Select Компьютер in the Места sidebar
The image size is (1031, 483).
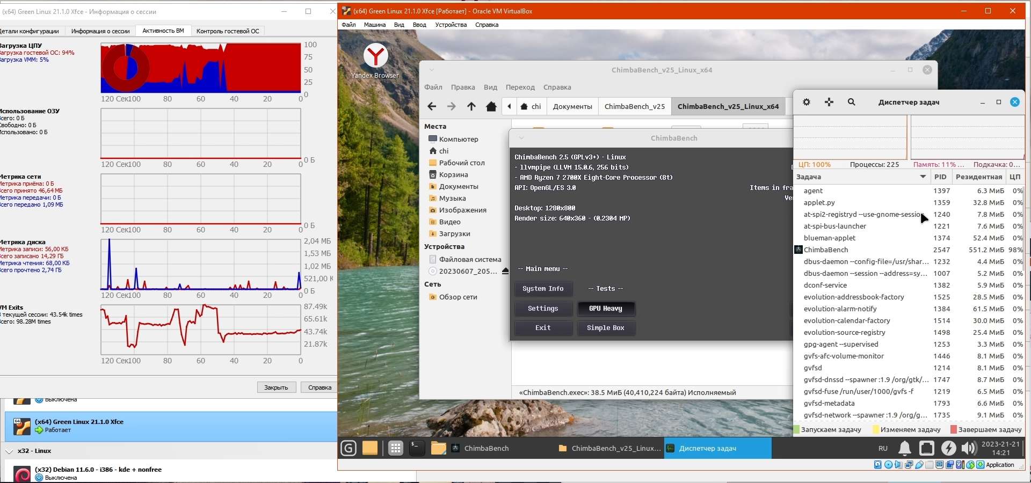click(x=459, y=139)
